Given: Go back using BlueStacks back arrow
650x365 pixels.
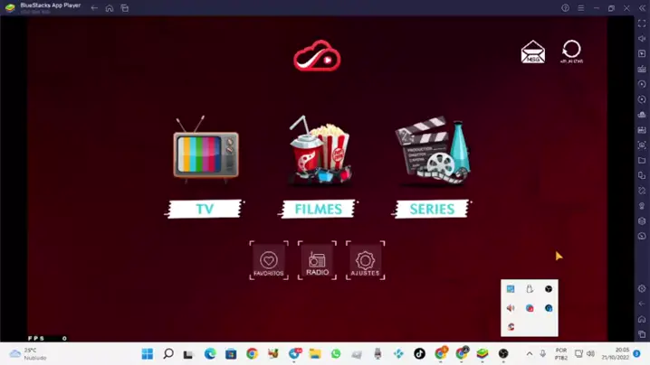Looking at the screenshot, I should [x=94, y=8].
